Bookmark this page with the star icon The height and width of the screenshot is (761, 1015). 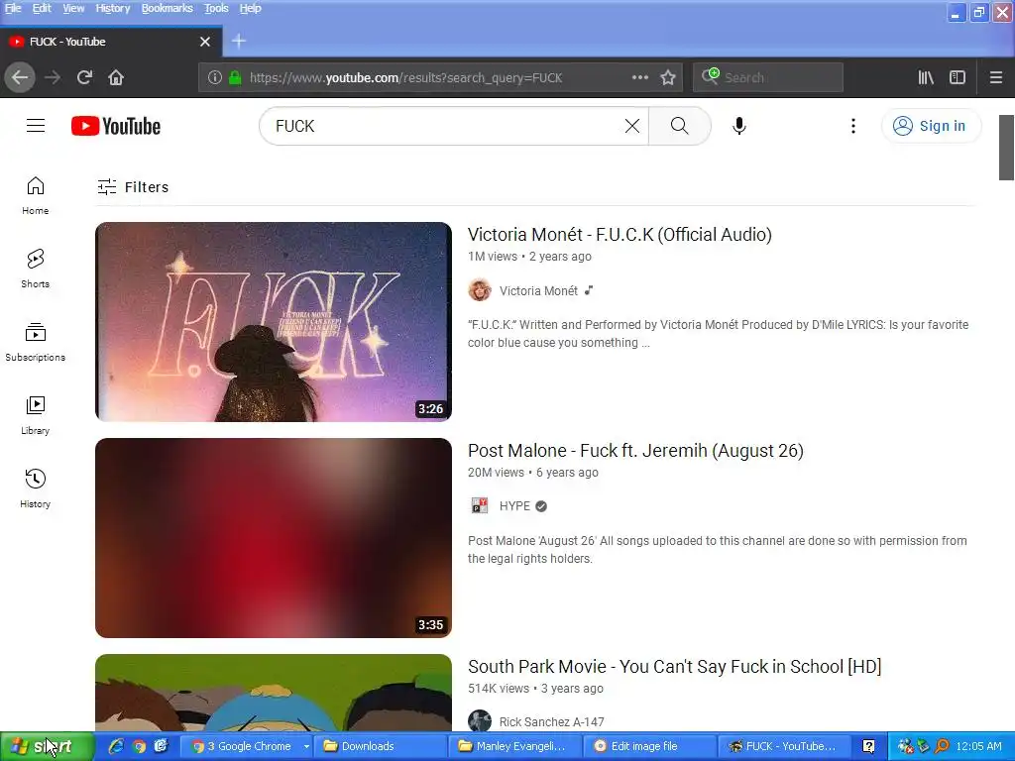click(x=668, y=77)
